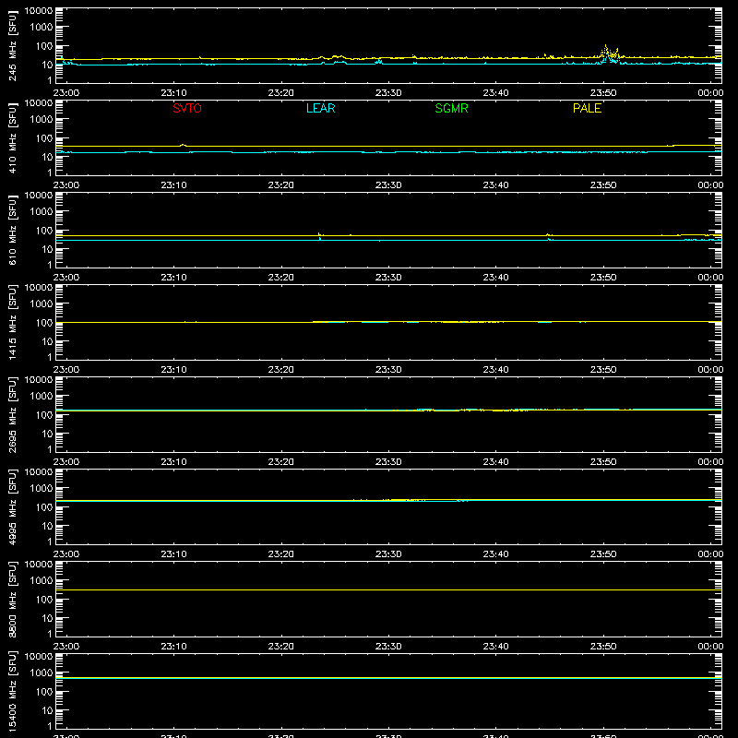Click the small bump near 23:10 in 410 MHz plot

183,145
